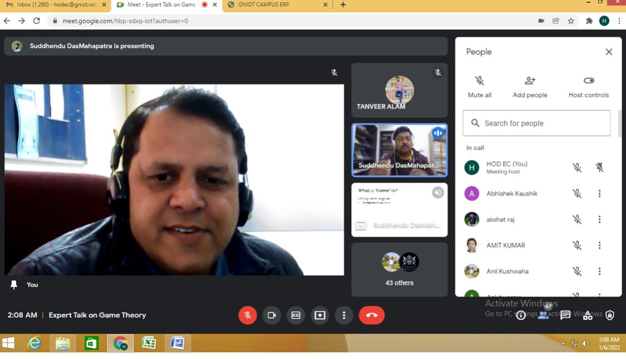The height and width of the screenshot is (359, 626).
Task: Unmute microphone using the red mic button
Action: pos(248,315)
